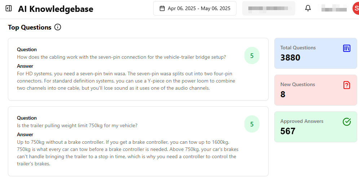
Task: Click the count badge on seven-pin question
Action: [x=252, y=55]
